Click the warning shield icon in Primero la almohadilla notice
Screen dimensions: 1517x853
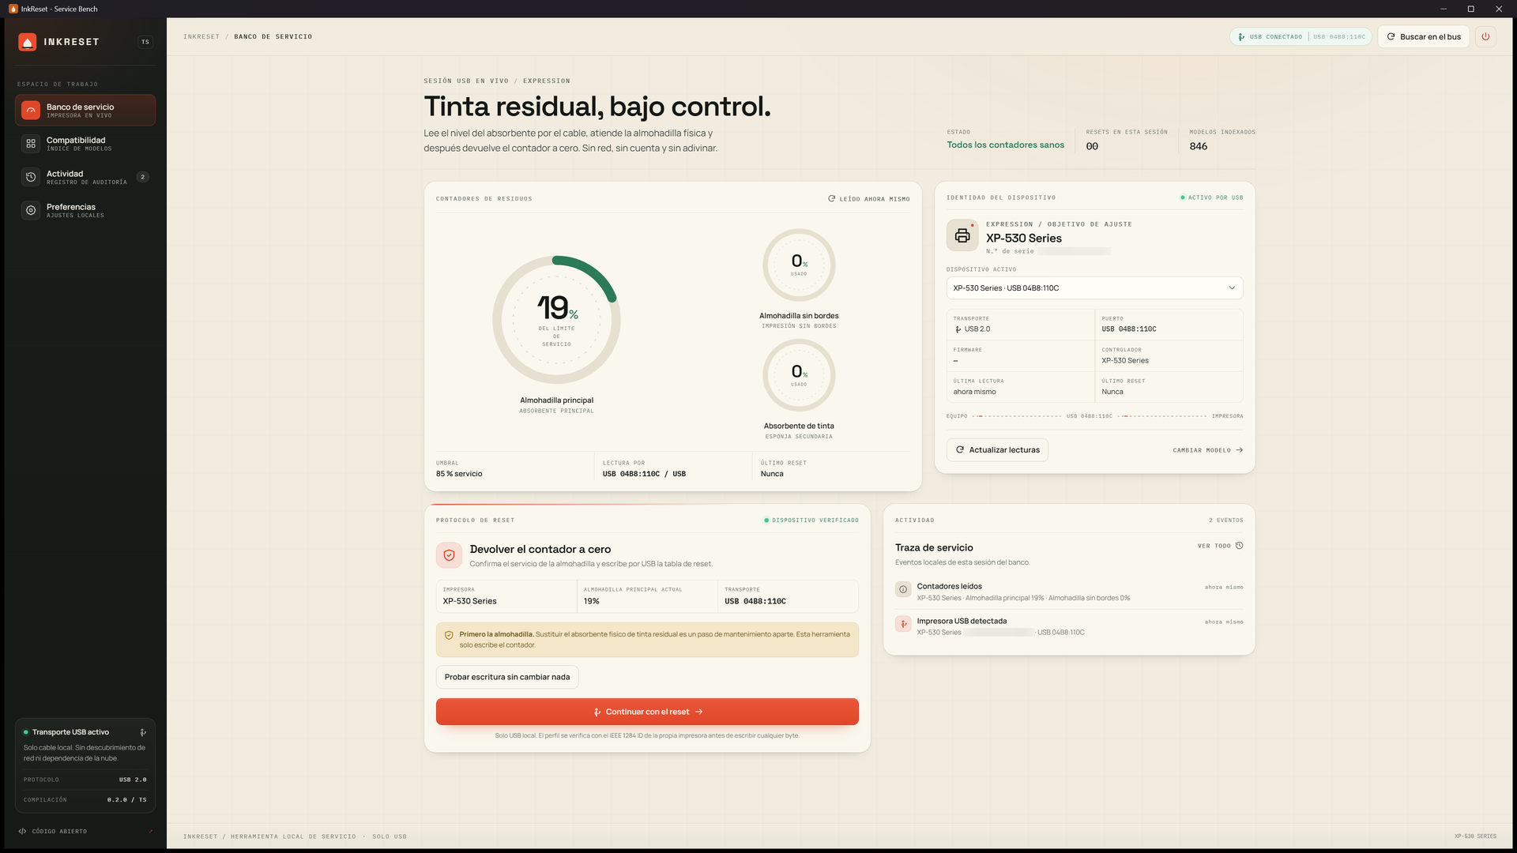coord(449,635)
